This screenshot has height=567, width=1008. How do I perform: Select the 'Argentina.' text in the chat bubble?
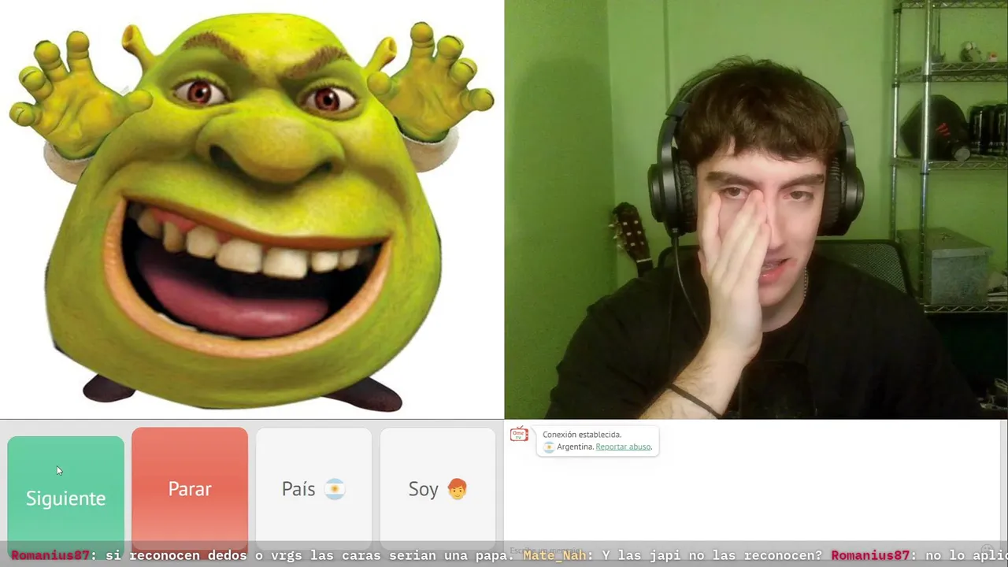[x=575, y=447]
